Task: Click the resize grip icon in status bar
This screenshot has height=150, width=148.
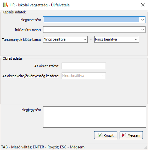Action: tap(146, 148)
